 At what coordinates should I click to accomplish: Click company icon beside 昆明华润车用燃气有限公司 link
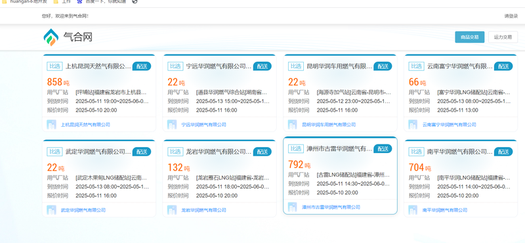click(293, 125)
